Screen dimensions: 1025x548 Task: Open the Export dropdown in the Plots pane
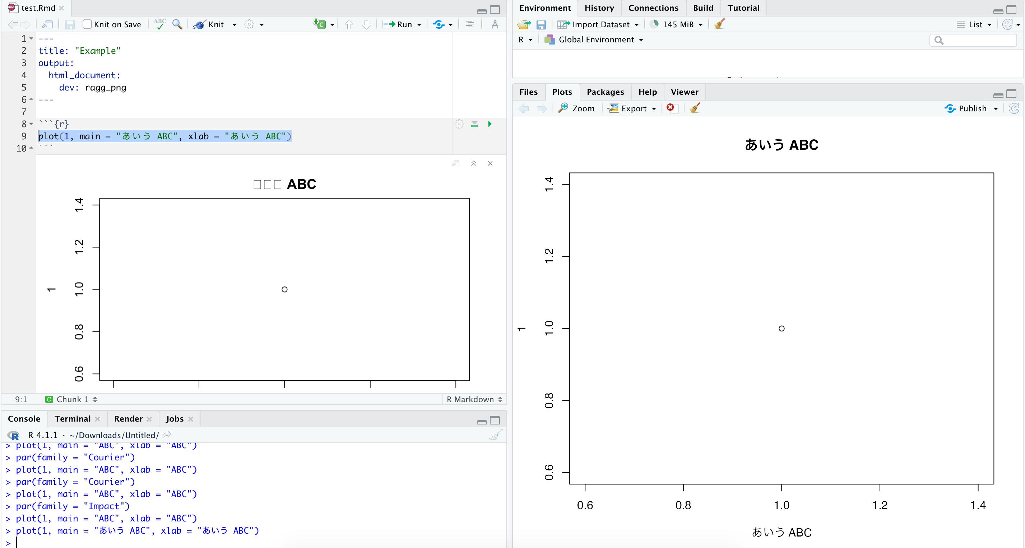click(x=631, y=108)
